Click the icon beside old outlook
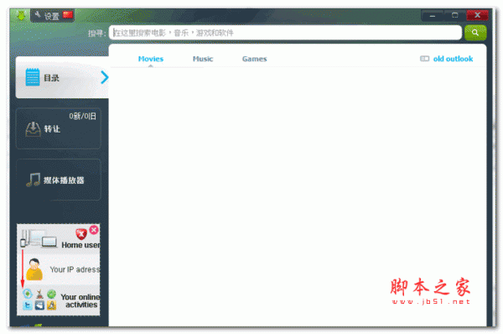This screenshot has height=334, width=503. (x=424, y=59)
